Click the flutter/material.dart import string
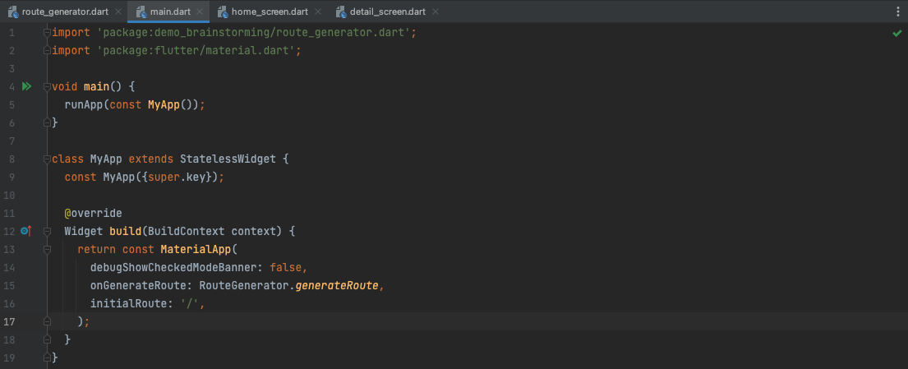 (196, 51)
